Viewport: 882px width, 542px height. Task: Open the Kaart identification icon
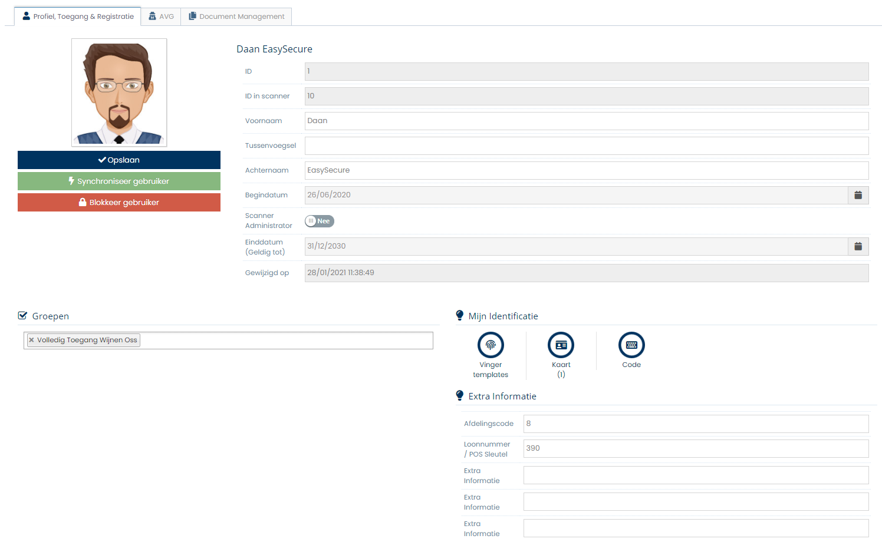(x=561, y=345)
